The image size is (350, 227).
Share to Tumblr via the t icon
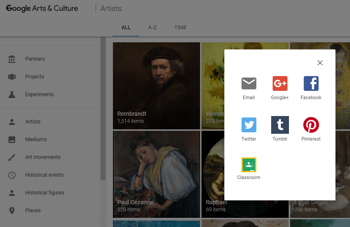click(280, 125)
